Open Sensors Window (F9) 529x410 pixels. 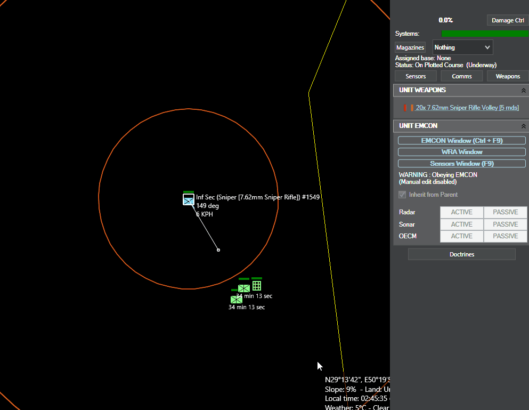pyautogui.click(x=461, y=164)
